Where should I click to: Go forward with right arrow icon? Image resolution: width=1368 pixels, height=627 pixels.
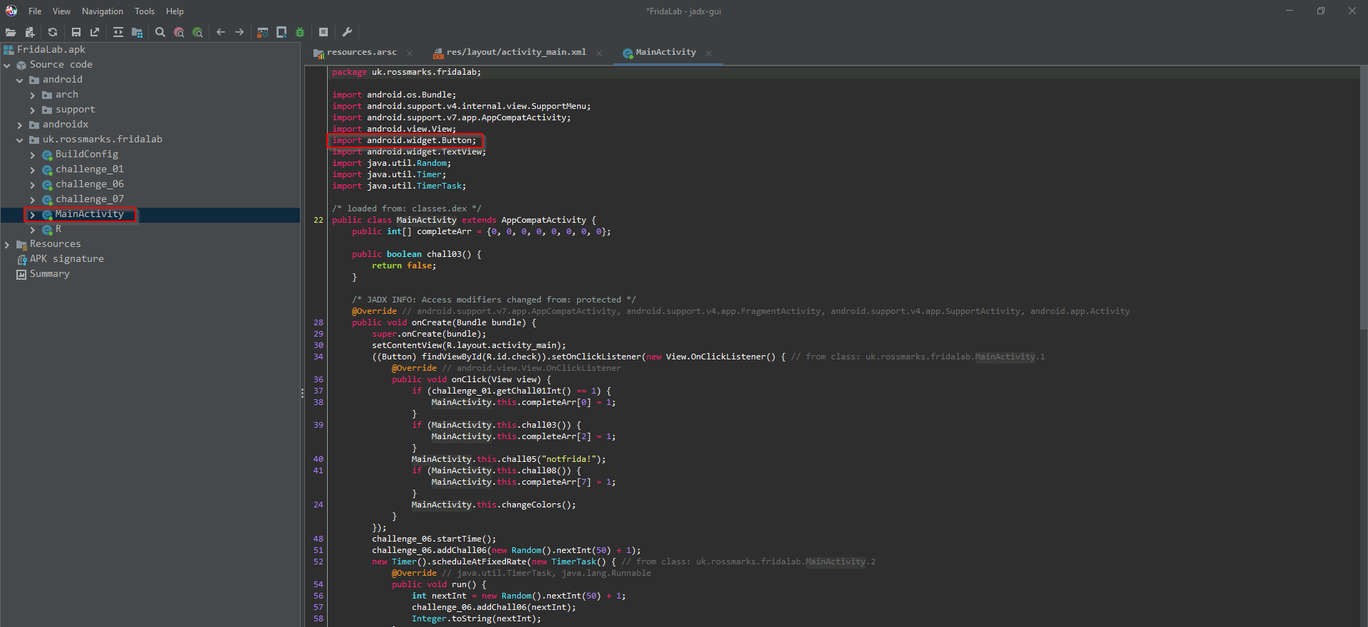pos(239,32)
